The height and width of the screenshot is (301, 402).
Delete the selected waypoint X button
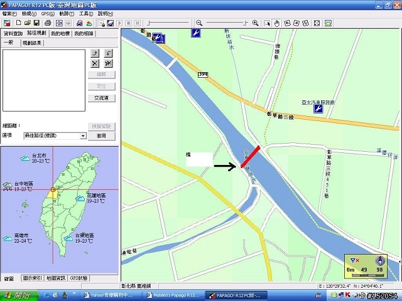(x=95, y=63)
